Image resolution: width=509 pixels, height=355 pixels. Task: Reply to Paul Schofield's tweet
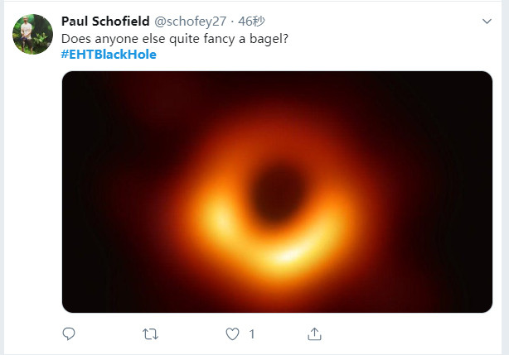tap(69, 333)
